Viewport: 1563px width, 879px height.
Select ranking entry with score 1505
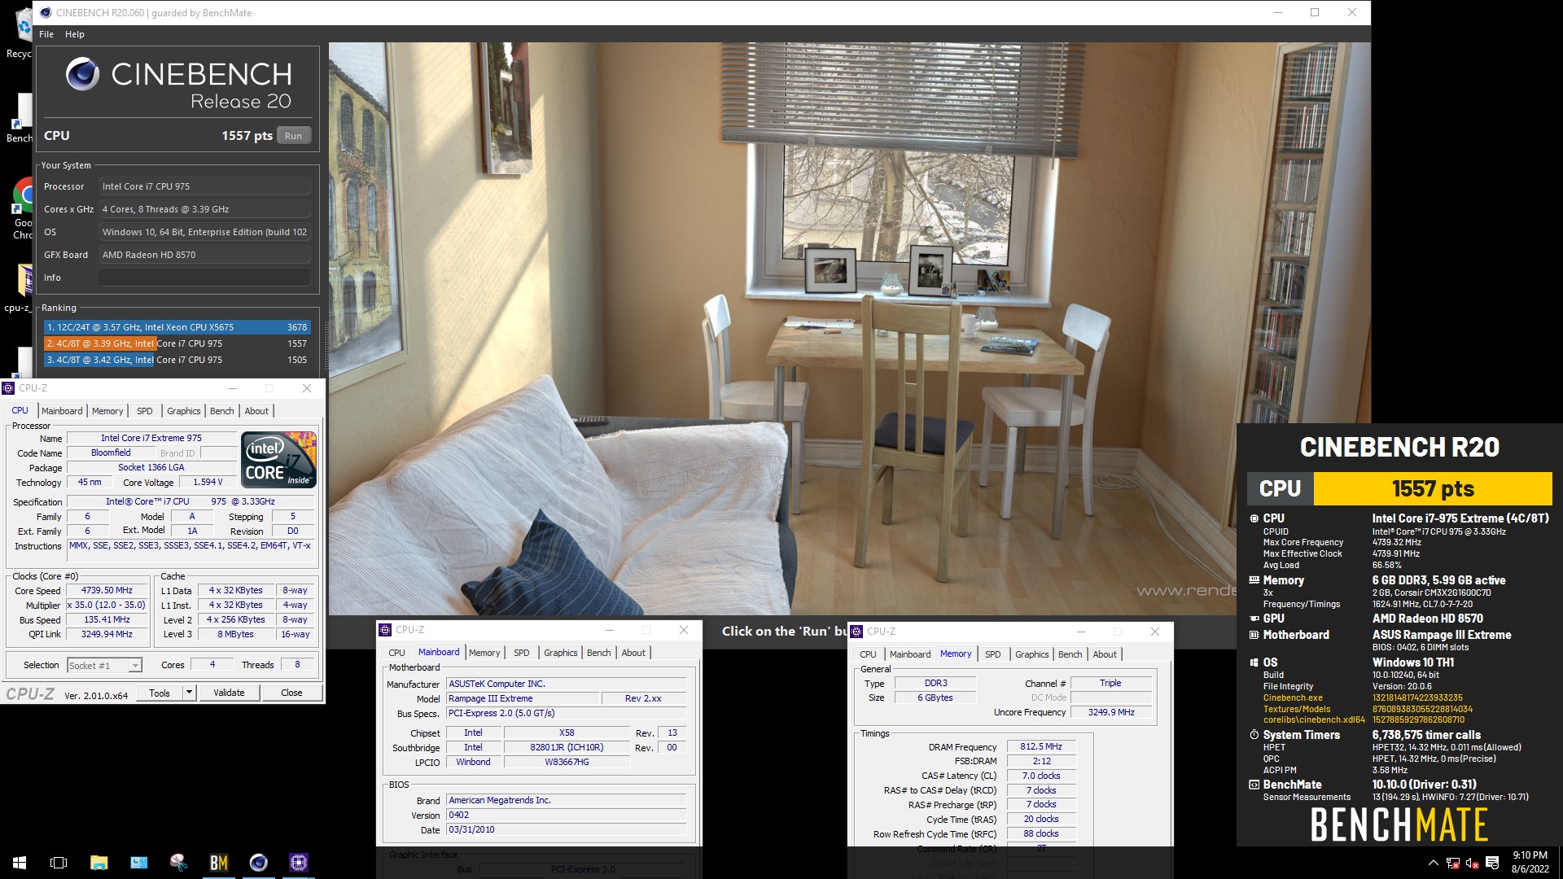[177, 360]
